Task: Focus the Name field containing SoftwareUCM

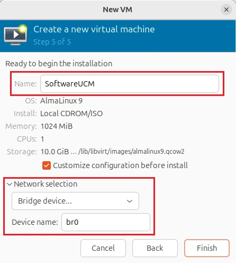Action: [x=130, y=84]
